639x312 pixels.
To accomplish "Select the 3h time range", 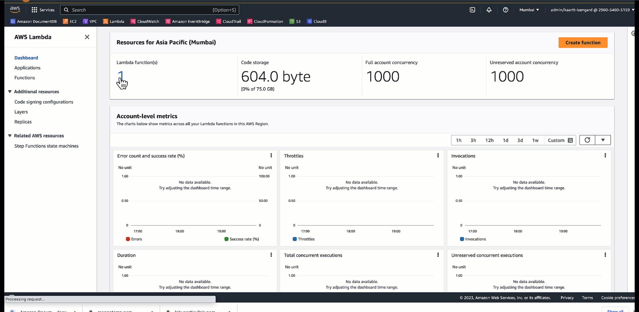I will [473, 140].
